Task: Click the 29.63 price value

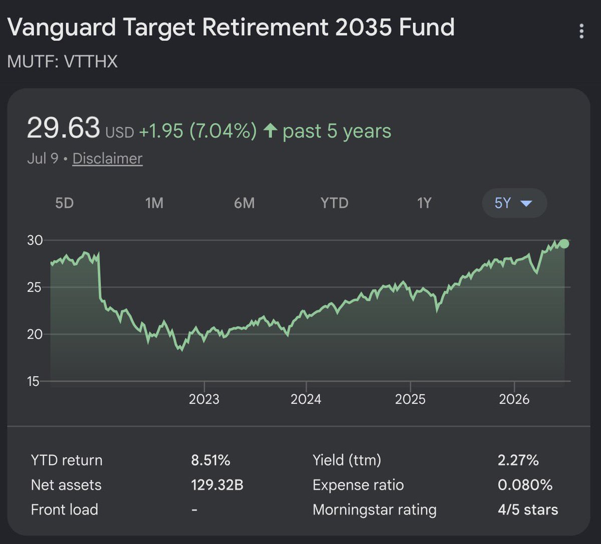Action: point(63,128)
